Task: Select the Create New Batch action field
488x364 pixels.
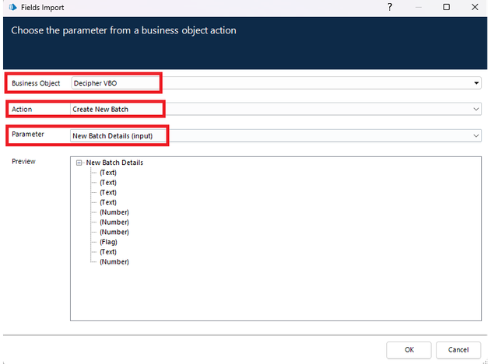Action: click(x=276, y=109)
